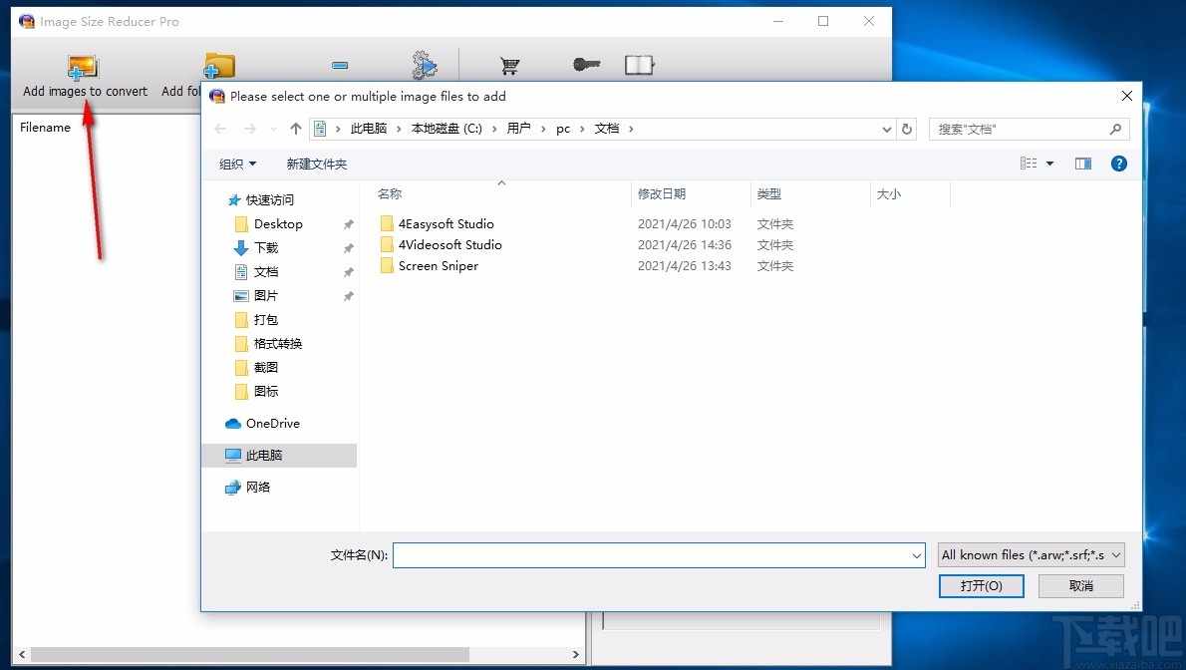Viewport: 1186px width, 670px height.
Task: Toggle the preview pane in the dialog
Action: [x=1083, y=163]
